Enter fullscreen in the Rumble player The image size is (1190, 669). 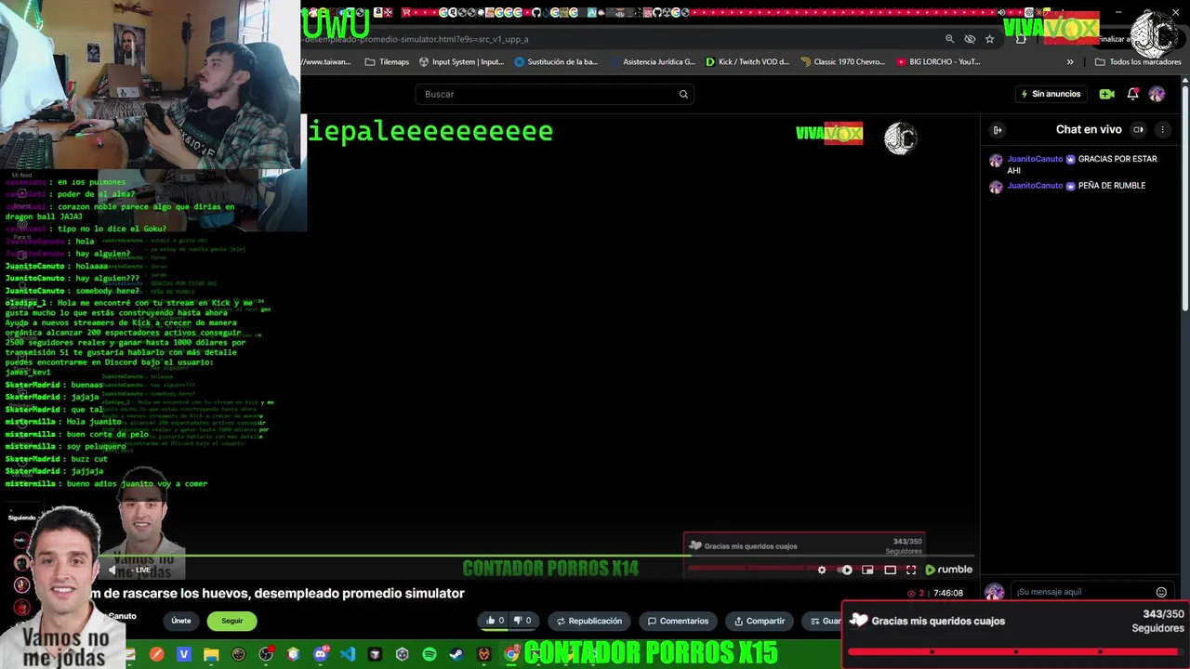(x=911, y=570)
